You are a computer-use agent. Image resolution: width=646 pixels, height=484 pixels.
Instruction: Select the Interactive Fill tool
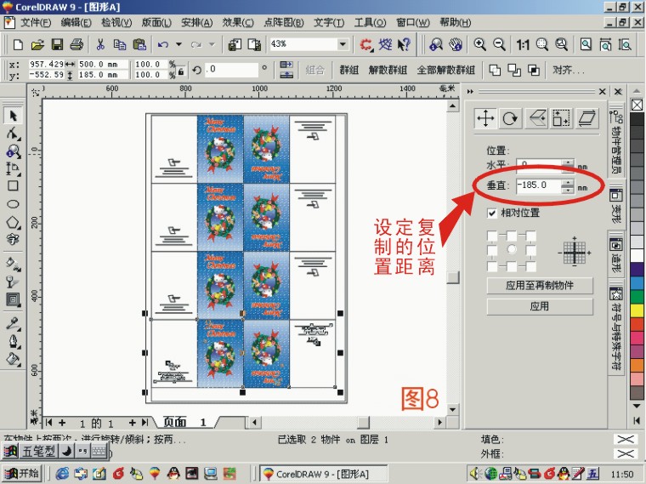tap(14, 264)
